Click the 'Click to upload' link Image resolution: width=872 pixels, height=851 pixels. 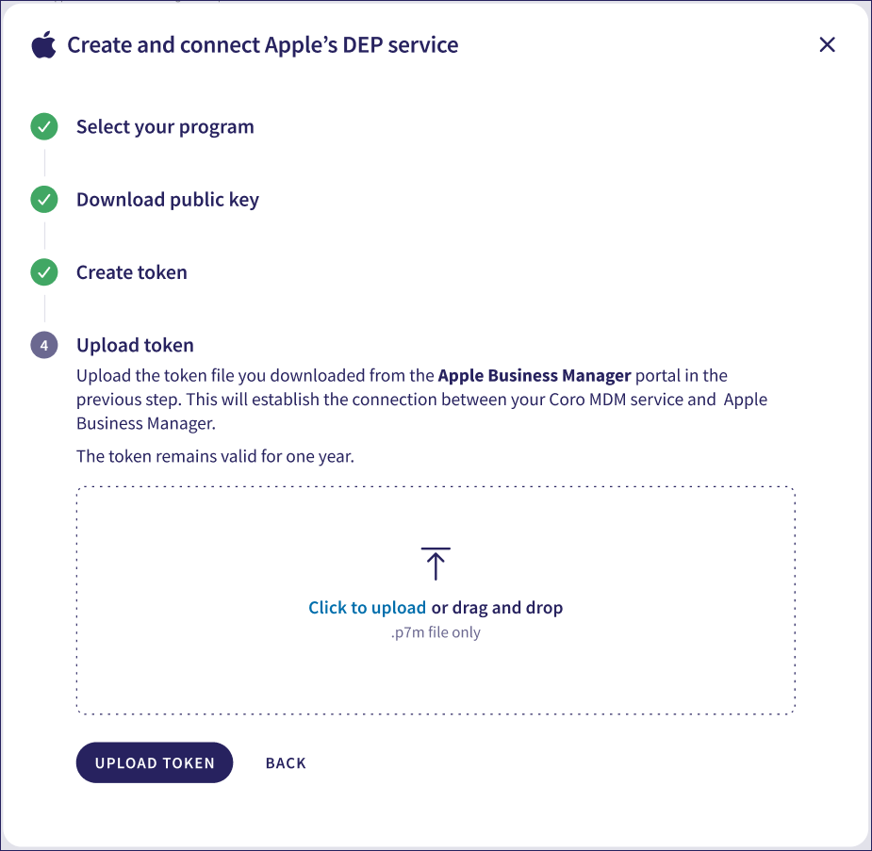click(x=367, y=608)
